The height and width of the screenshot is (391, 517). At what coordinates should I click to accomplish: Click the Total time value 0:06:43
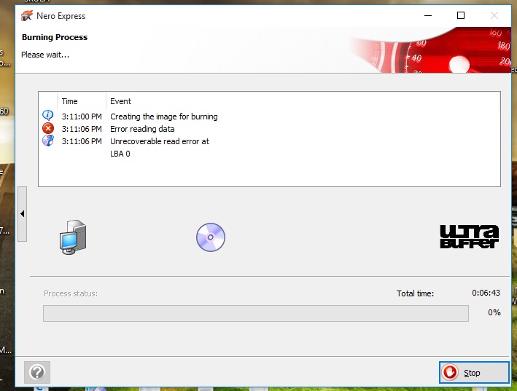pos(486,293)
